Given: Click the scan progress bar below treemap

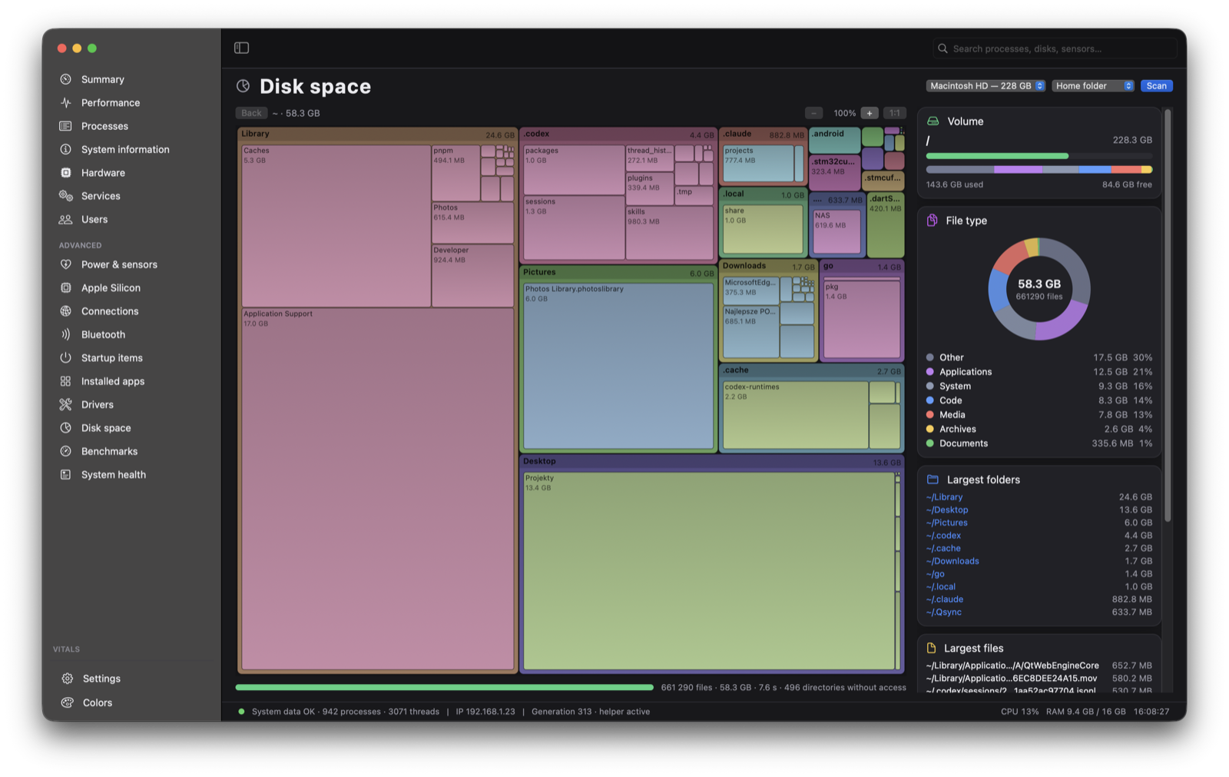Looking at the screenshot, I should [445, 687].
